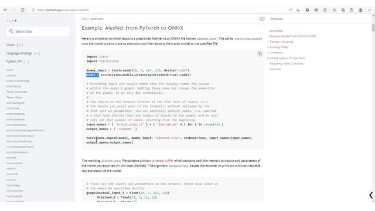Jump to Frequently Asked Questions section
Viewport: 375px width, 211px height.
coord(286,64)
